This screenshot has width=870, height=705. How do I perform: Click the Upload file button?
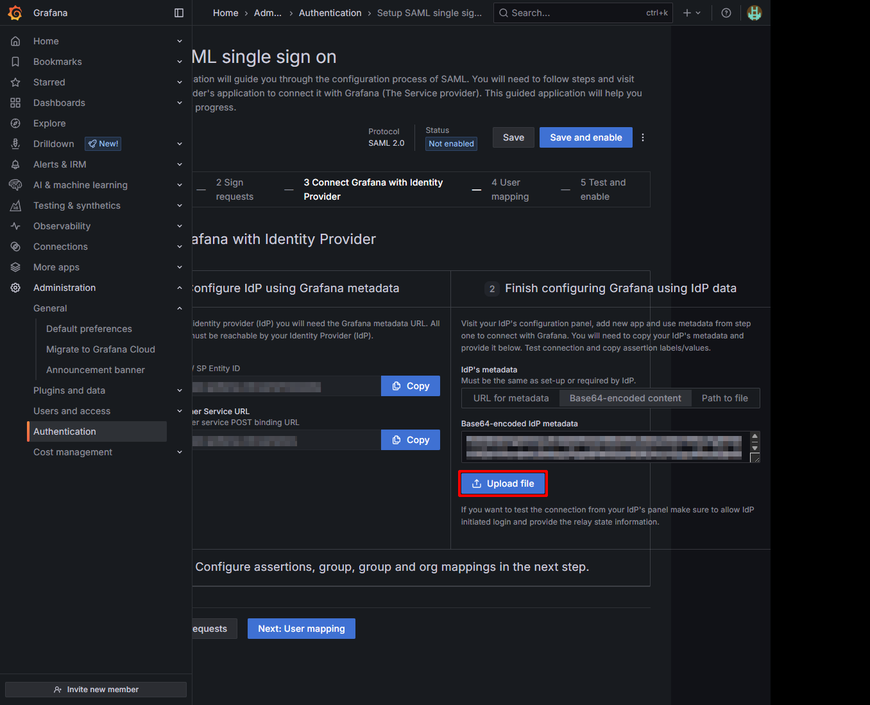coord(503,483)
